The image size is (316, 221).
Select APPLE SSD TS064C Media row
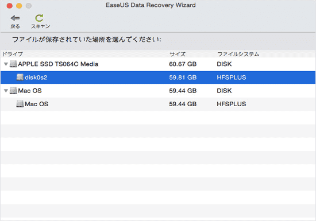pos(158,64)
